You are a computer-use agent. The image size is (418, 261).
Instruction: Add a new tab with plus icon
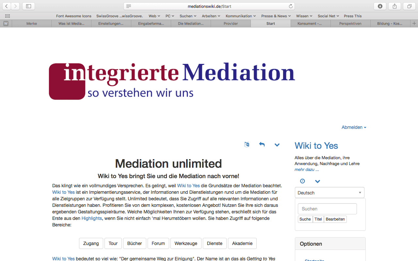[x=414, y=23]
